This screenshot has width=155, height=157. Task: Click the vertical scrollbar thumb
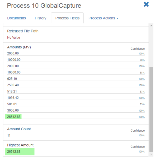(x=151, y=110)
